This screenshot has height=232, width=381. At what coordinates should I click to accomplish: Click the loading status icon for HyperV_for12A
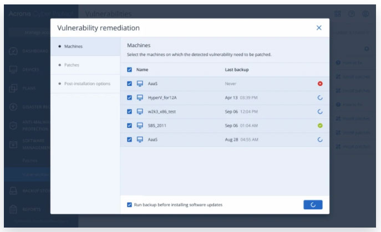click(x=320, y=98)
